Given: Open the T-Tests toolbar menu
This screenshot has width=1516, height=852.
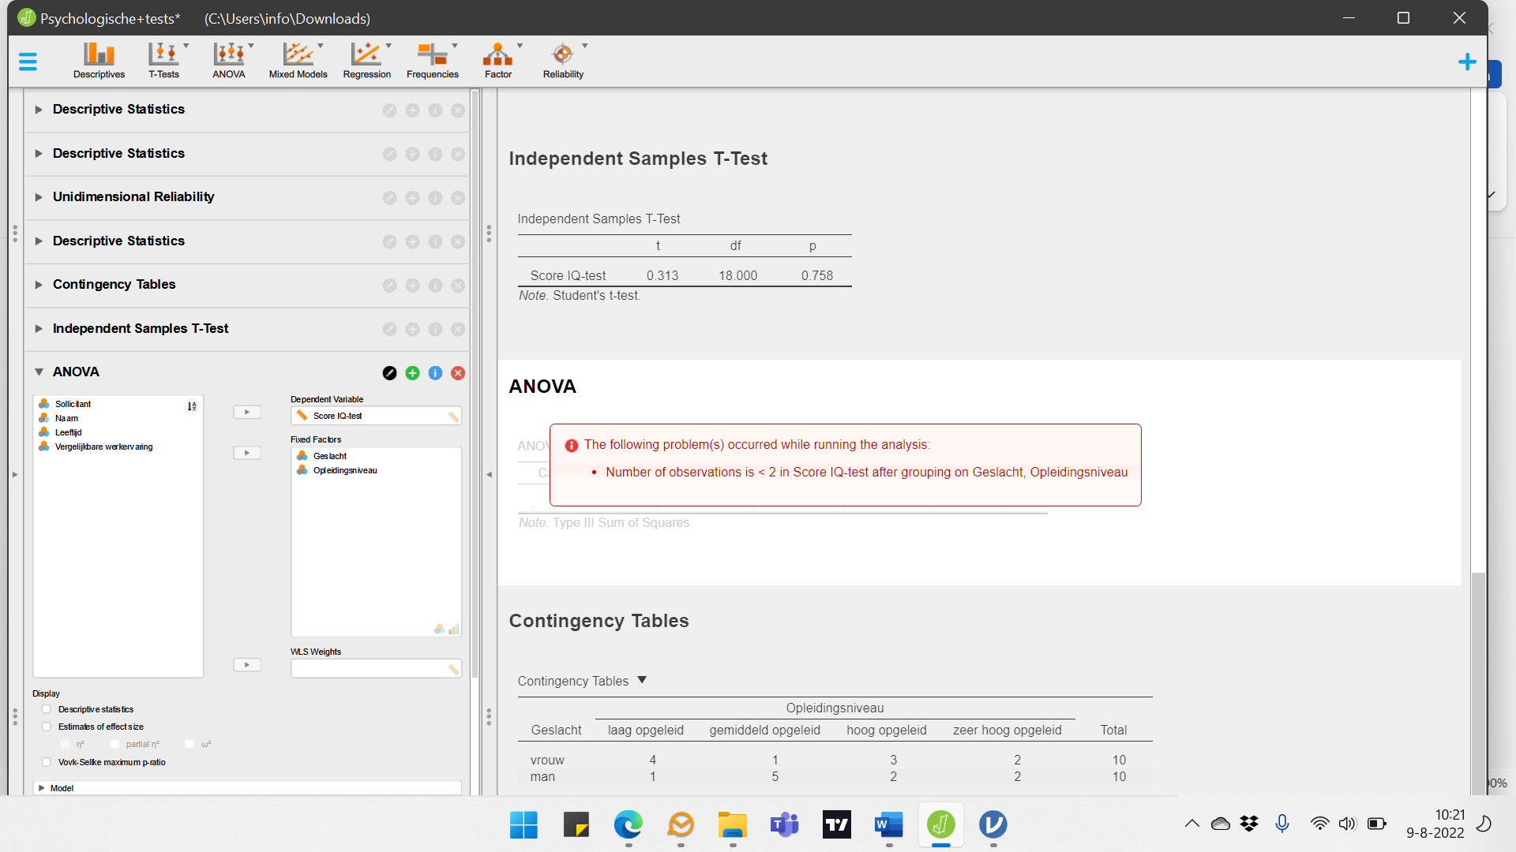Looking at the screenshot, I should pos(163,60).
